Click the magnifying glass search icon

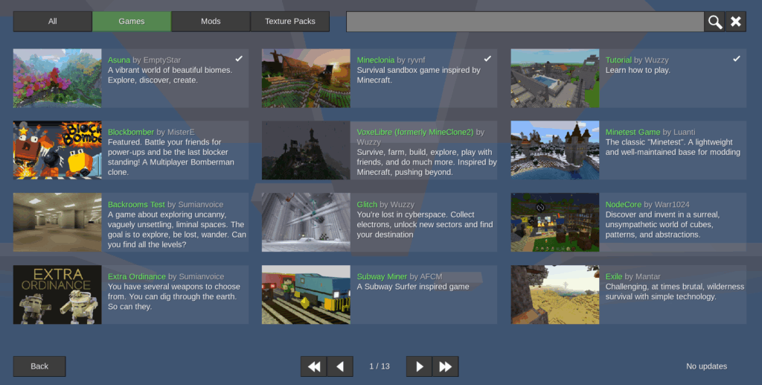click(714, 22)
